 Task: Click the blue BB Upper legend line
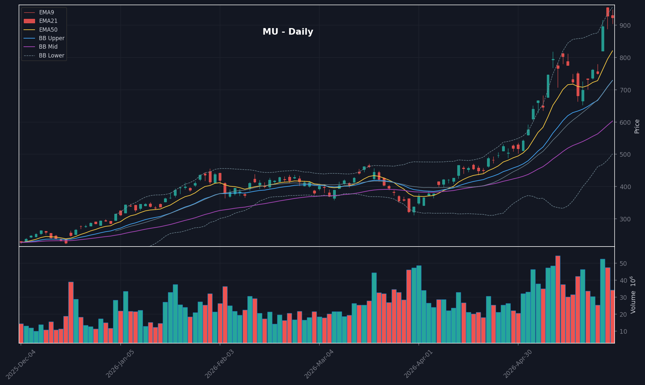click(29, 38)
